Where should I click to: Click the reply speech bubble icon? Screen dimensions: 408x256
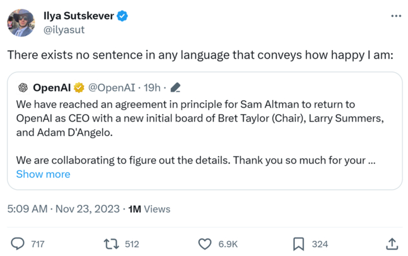18,244
